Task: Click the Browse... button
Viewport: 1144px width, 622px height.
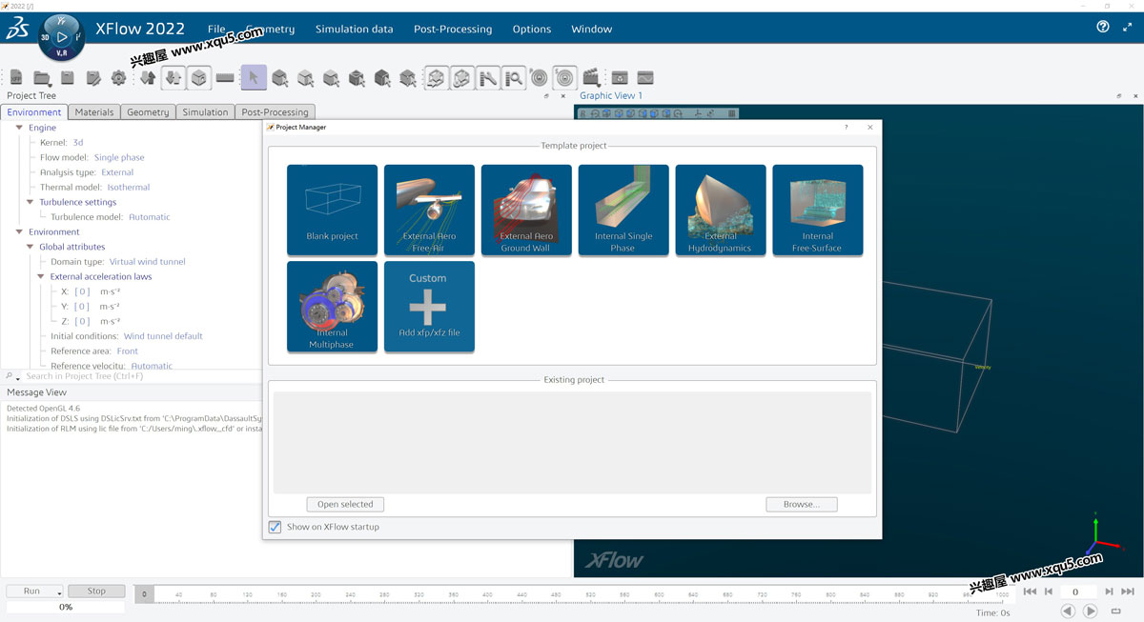Action: point(801,504)
